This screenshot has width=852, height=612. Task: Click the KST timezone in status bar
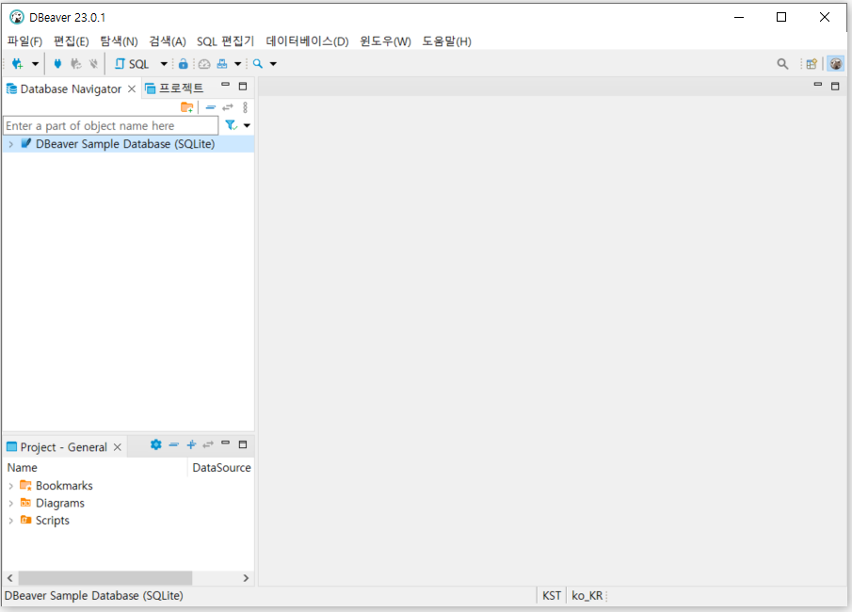[552, 596]
